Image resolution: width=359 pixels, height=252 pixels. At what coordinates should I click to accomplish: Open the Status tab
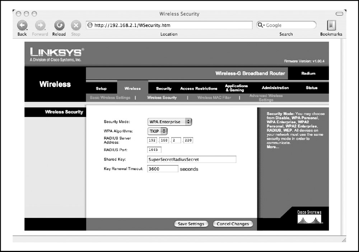click(x=312, y=88)
